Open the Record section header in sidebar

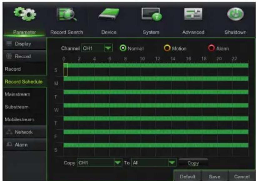(x=24, y=56)
